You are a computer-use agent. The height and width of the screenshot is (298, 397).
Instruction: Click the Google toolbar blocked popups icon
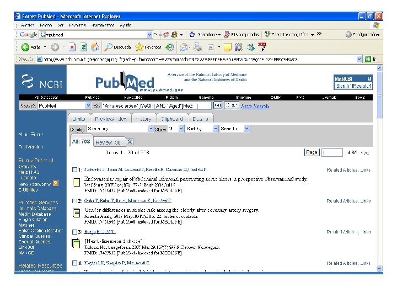(227, 34)
